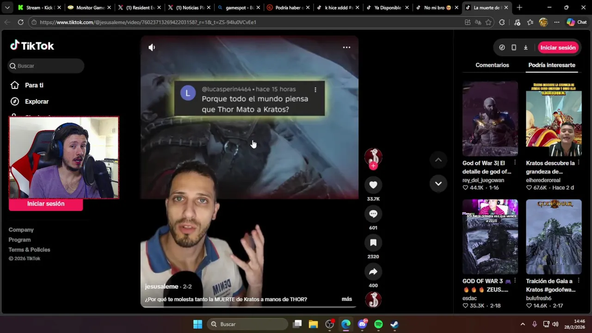This screenshot has width=592, height=333.
Task: Open the TikTok desktop app download icon
Action: coord(525,48)
